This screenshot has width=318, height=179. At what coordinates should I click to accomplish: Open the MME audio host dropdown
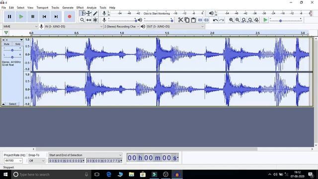(20, 26)
